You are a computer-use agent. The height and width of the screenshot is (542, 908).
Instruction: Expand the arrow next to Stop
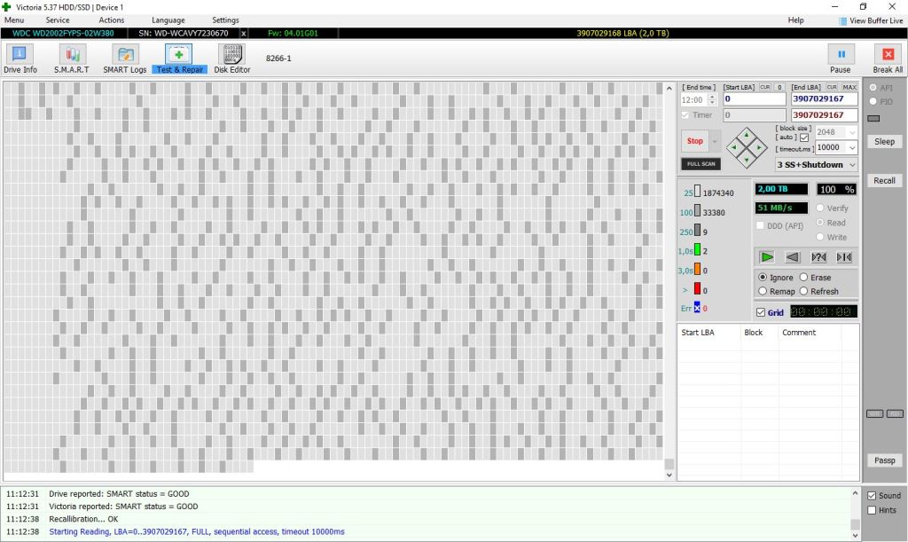(715, 141)
